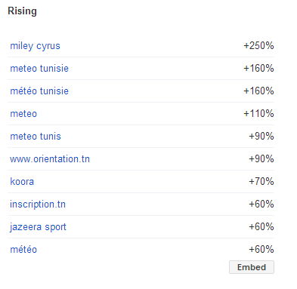Open the meteo tunis link
The width and height of the screenshot is (297, 289).
(x=36, y=137)
